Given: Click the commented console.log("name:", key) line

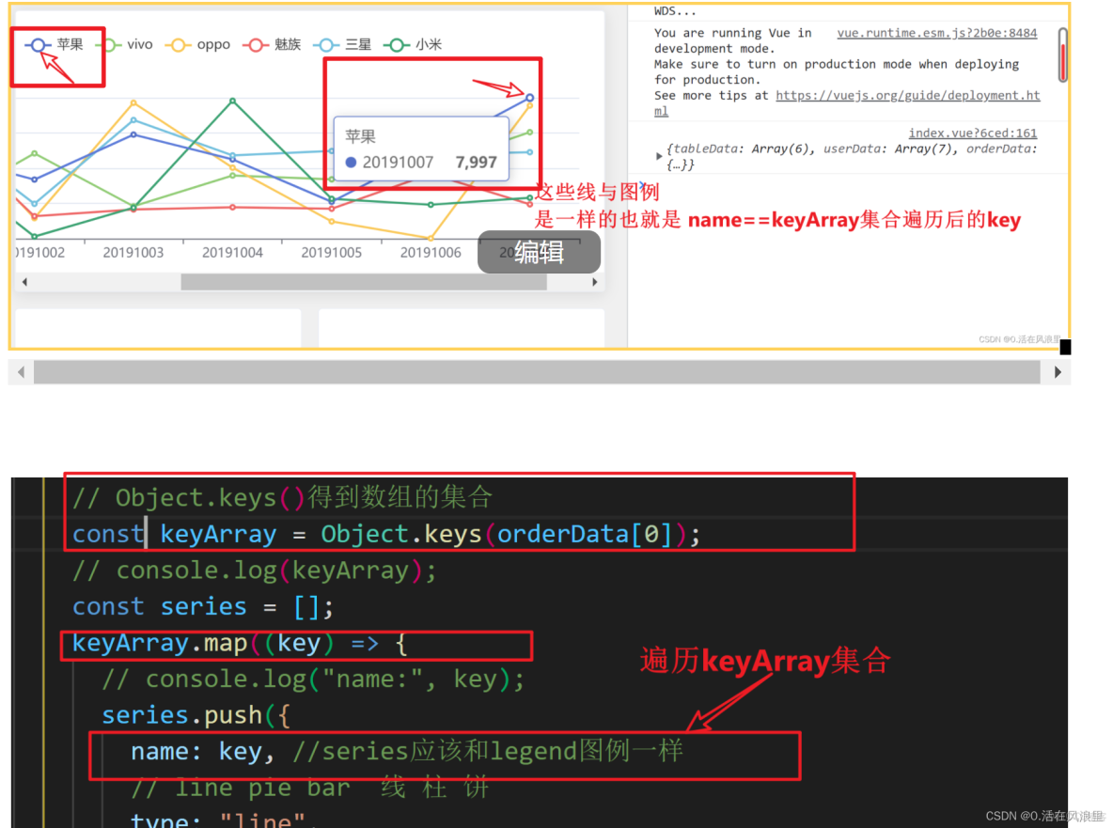Looking at the screenshot, I should 313,679.
